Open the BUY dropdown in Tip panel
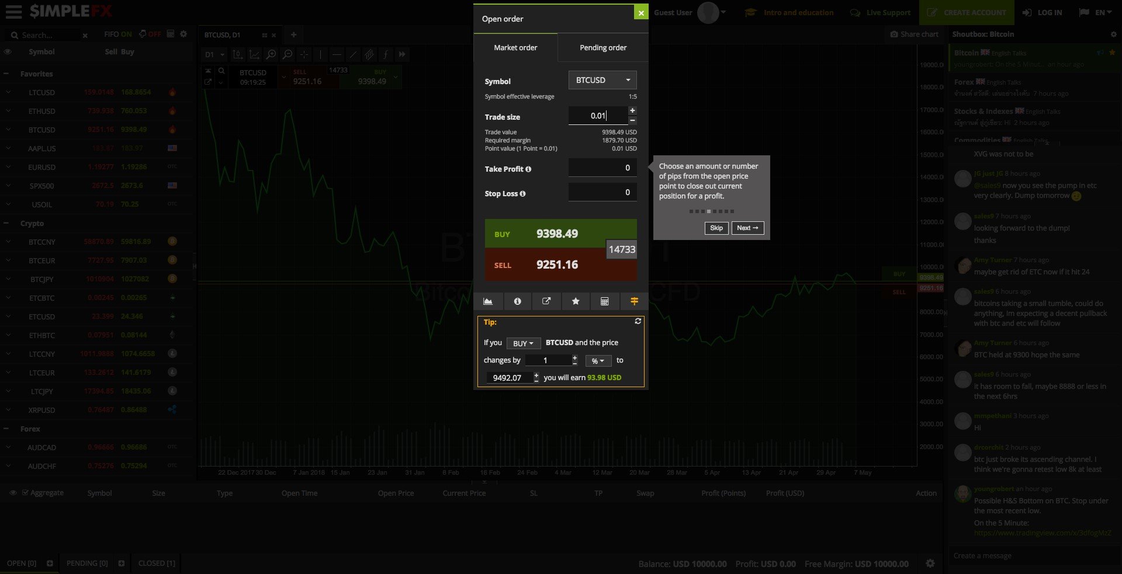Viewport: 1122px width, 574px height. pyautogui.click(x=523, y=343)
